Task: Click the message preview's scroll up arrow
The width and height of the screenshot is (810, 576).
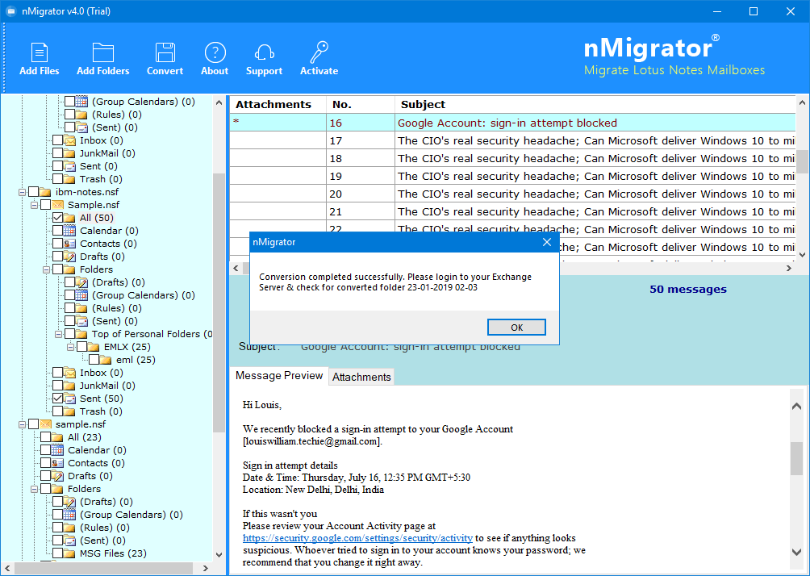Action: 796,406
